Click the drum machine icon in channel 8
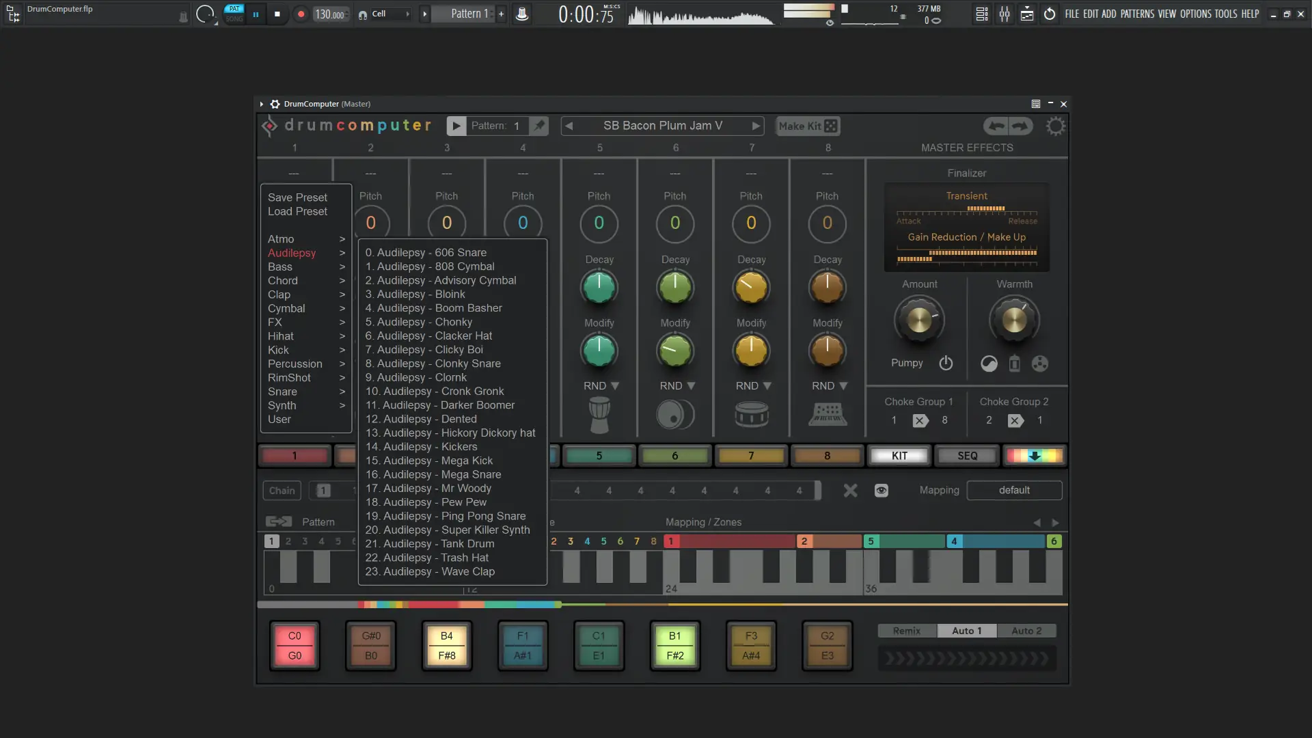The width and height of the screenshot is (1312, 738). click(828, 414)
